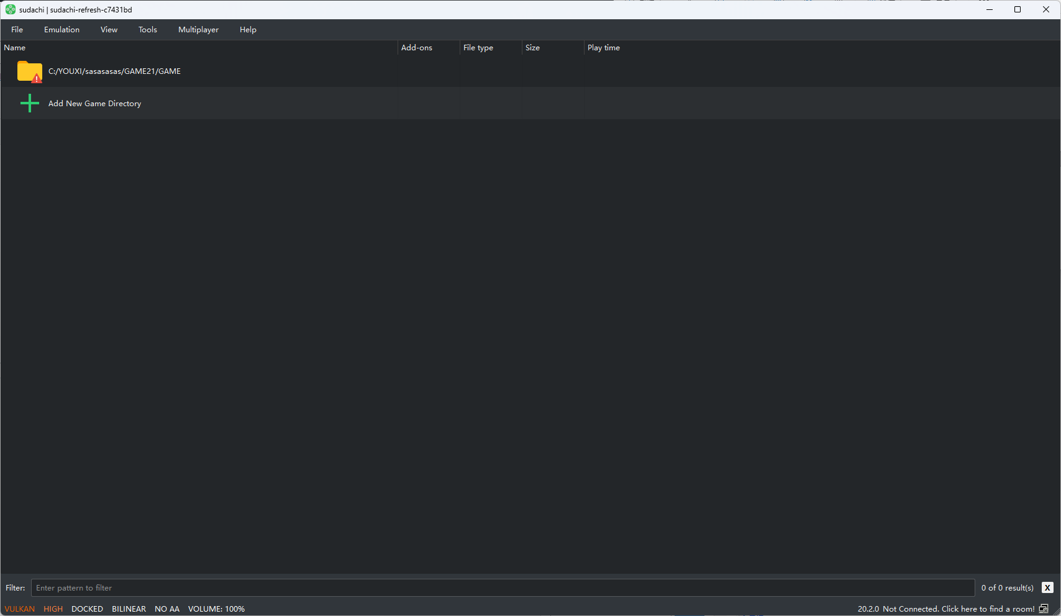Click the sudachi app logo in title bar
The height and width of the screenshot is (616, 1061).
[10, 9]
